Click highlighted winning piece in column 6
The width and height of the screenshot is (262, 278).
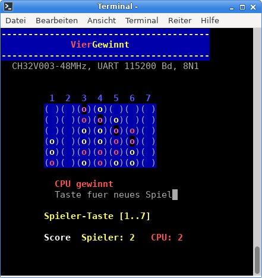pos(132,142)
